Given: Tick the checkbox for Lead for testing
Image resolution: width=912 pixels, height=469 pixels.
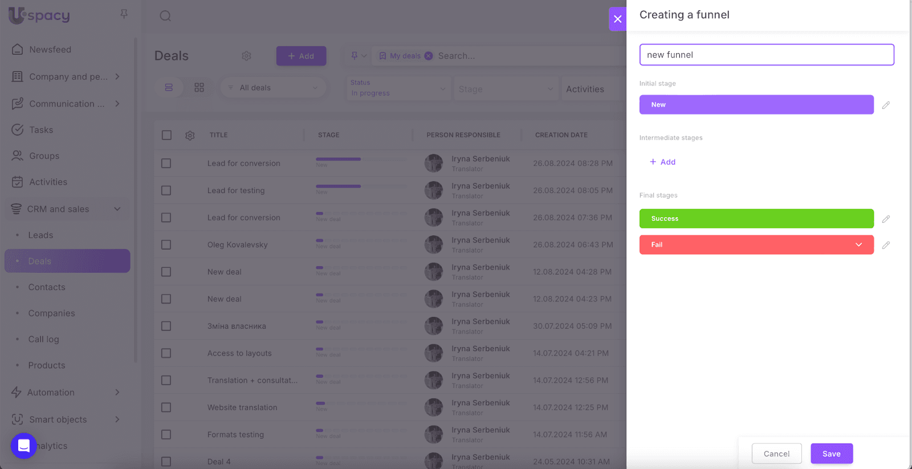Looking at the screenshot, I should coord(166,190).
